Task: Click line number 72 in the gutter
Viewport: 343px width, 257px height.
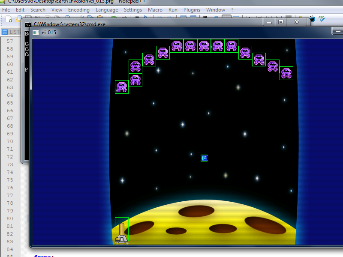Action: point(9,157)
